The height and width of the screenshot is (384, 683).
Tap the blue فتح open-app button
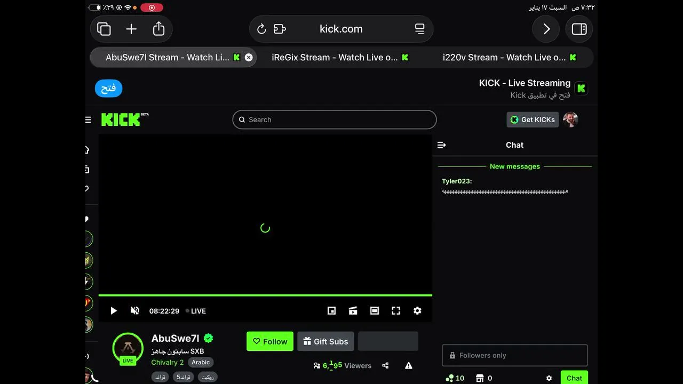click(109, 89)
